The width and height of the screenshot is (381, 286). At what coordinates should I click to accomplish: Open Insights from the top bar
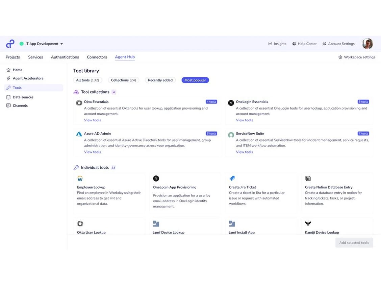tap(277, 44)
